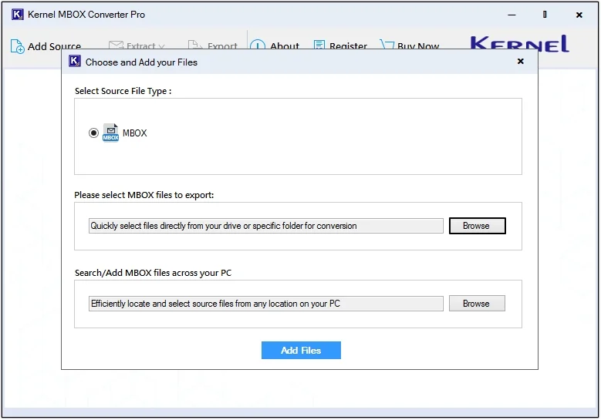
Task: Click the dialog's Kernel icon next to title
Action: coord(75,61)
